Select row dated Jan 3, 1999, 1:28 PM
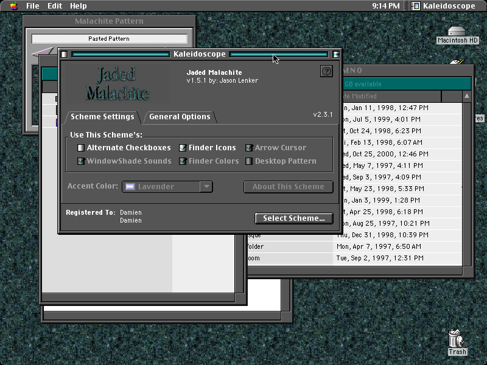The height and width of the screenshot is (365, 487). [402, 200]
